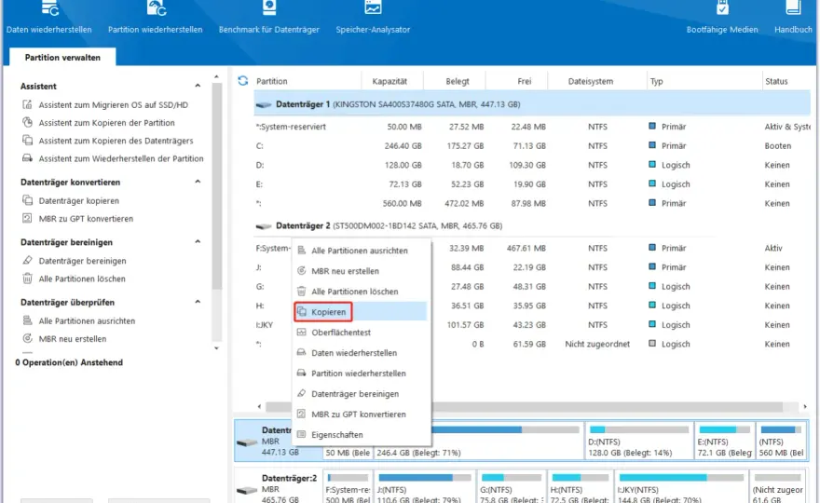The image size is (820, 503).
Task: Click Datenträger kopieren in sidebar
Action: click(x=71, y=200)
